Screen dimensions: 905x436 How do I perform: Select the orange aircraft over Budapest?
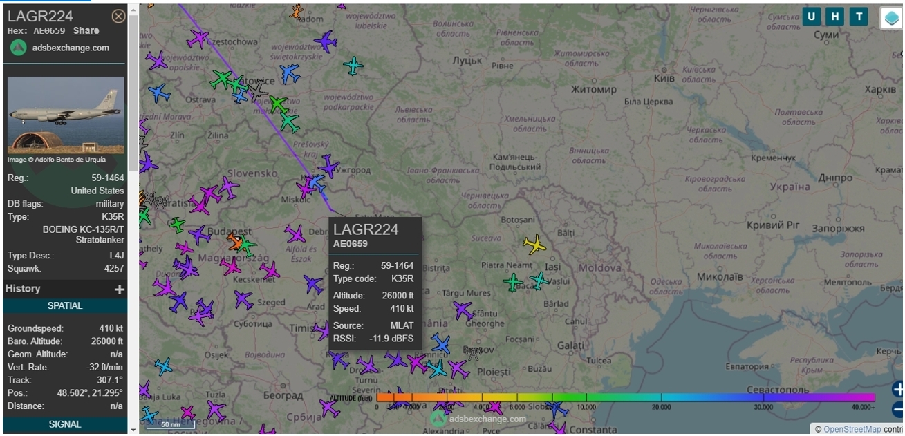pyautogui.click(x=235, y=242)
